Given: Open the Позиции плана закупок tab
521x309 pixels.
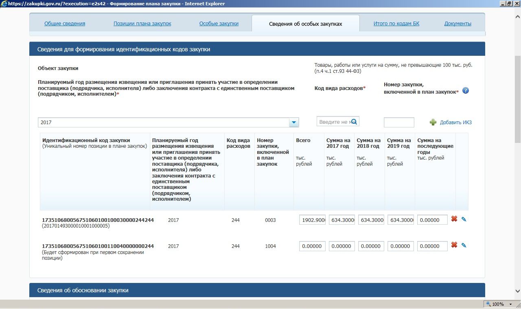Looking at the screenshot, I should point(142,24).
